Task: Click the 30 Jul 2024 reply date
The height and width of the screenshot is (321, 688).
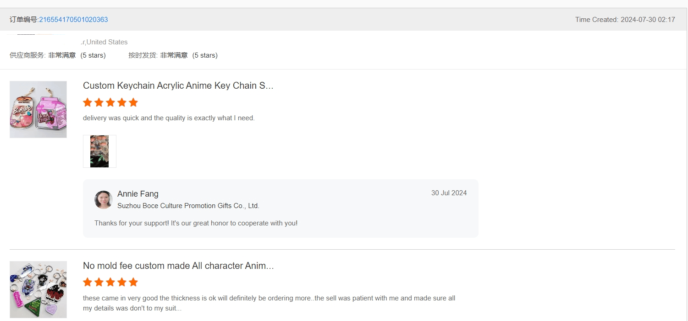Action: (x=449, y=193)
